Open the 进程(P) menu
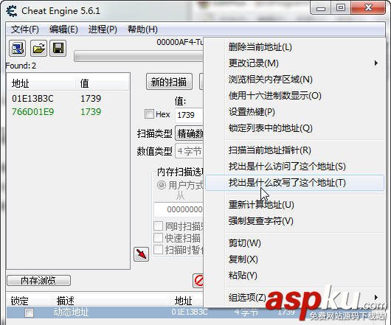 [103, 29]
